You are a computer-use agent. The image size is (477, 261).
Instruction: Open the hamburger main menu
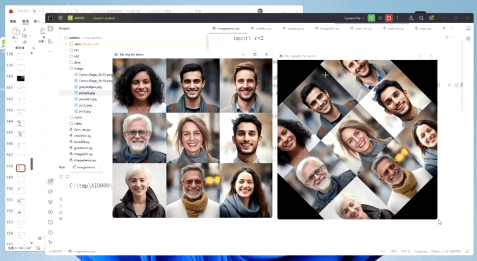51,18
